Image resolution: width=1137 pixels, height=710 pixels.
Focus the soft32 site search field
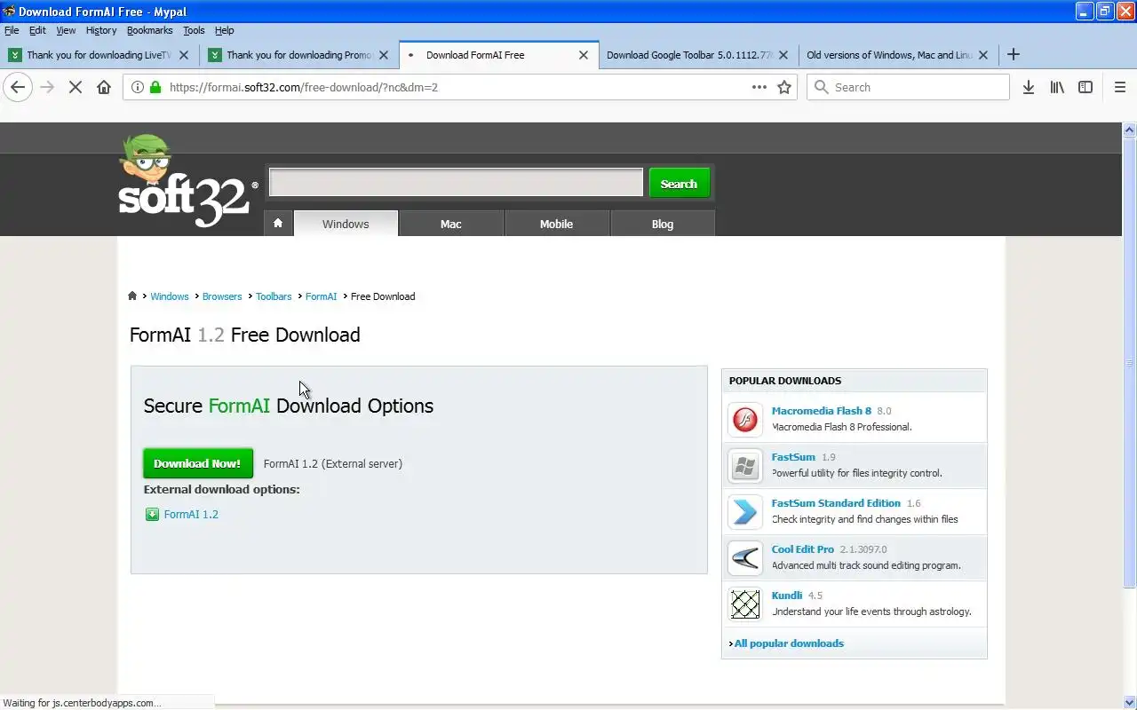click(456, 183)
